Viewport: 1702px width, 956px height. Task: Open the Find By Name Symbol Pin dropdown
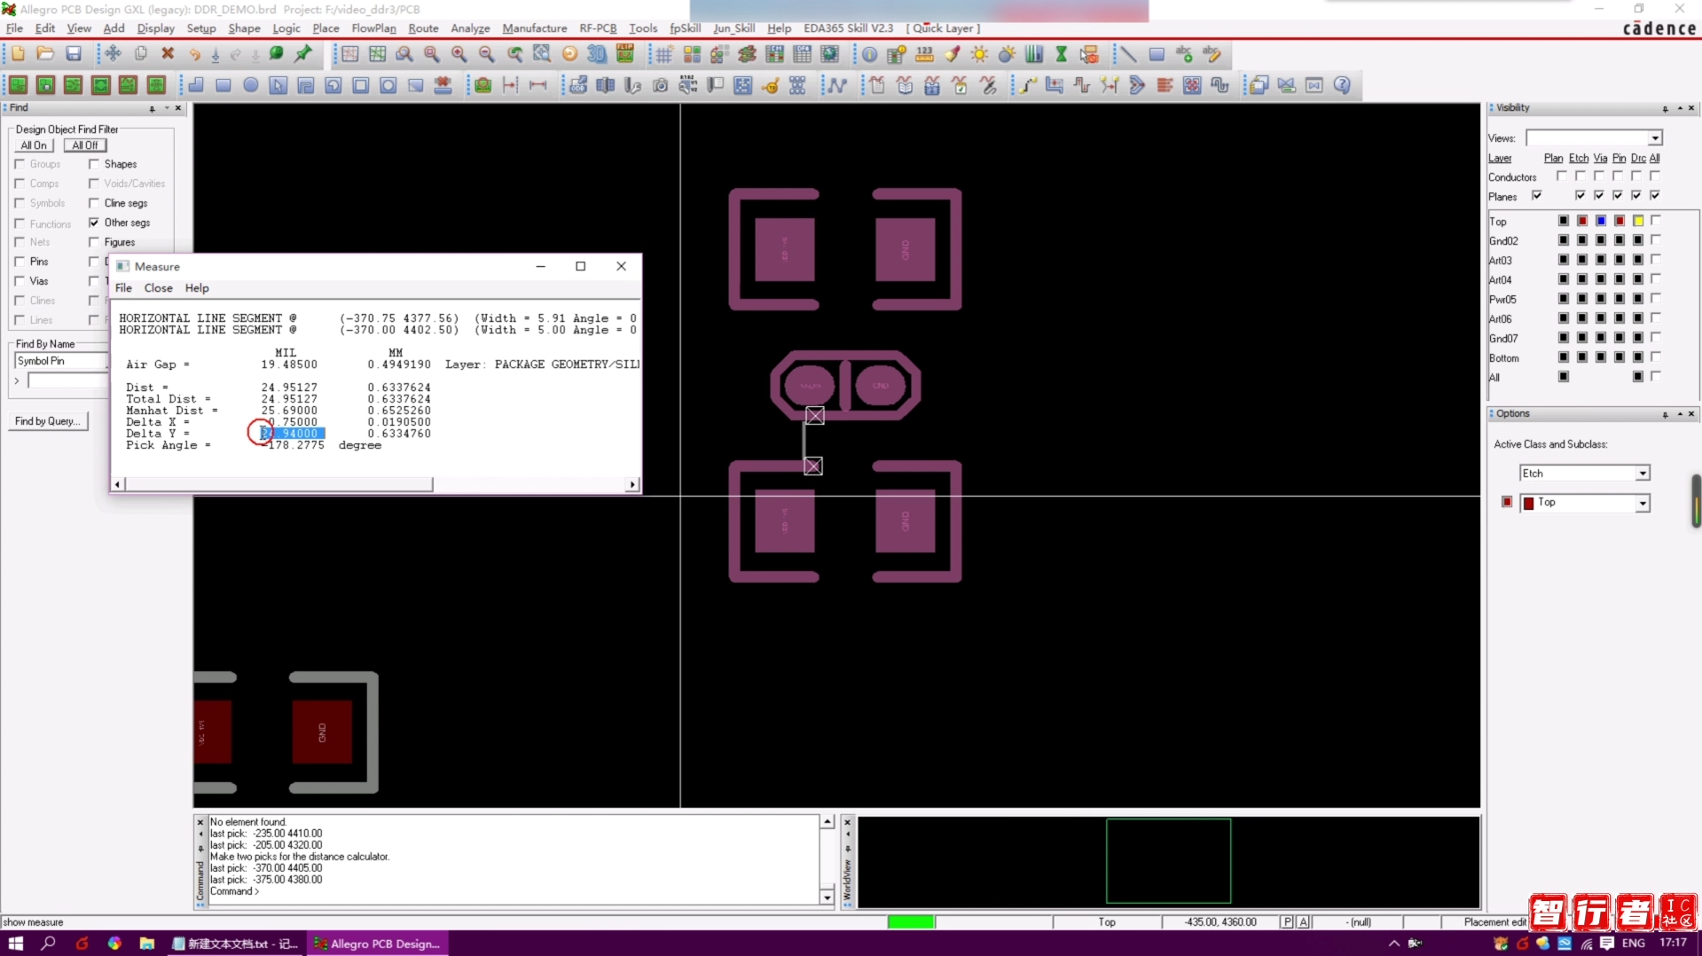pos(61,361)
